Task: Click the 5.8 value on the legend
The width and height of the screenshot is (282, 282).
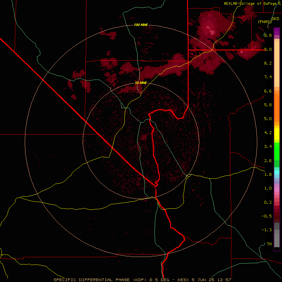Action: coord(268,105)
